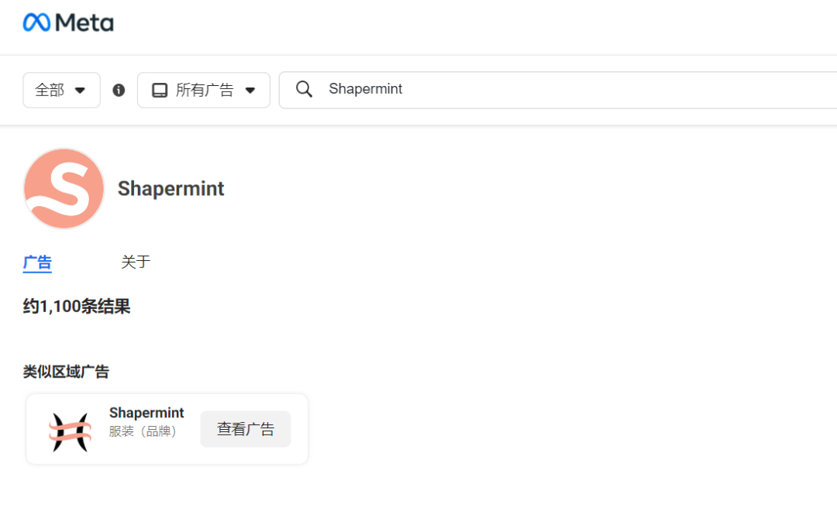837x515 pixels.
Task: Click the Meta wordmark text
Action: pyautogui.click(x=84, y=23)
